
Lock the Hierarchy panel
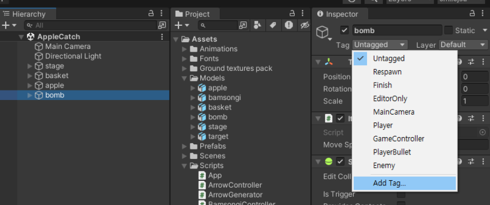coord(151,13)
